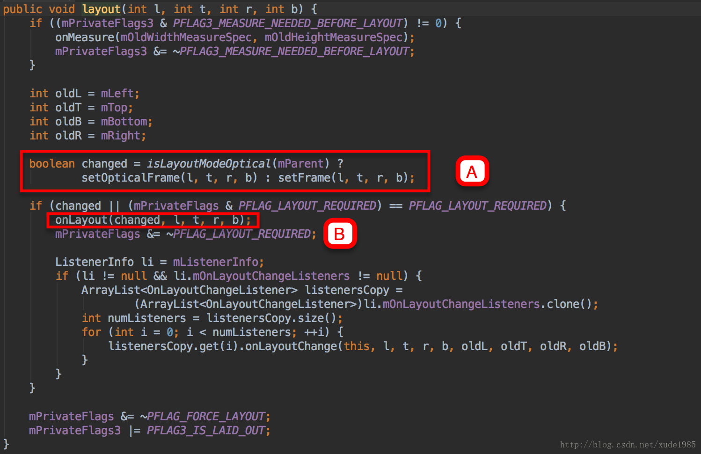Click the 'setOpticalFrame' method call
This screenshot has height=454, width=701.
click(131, 178)
